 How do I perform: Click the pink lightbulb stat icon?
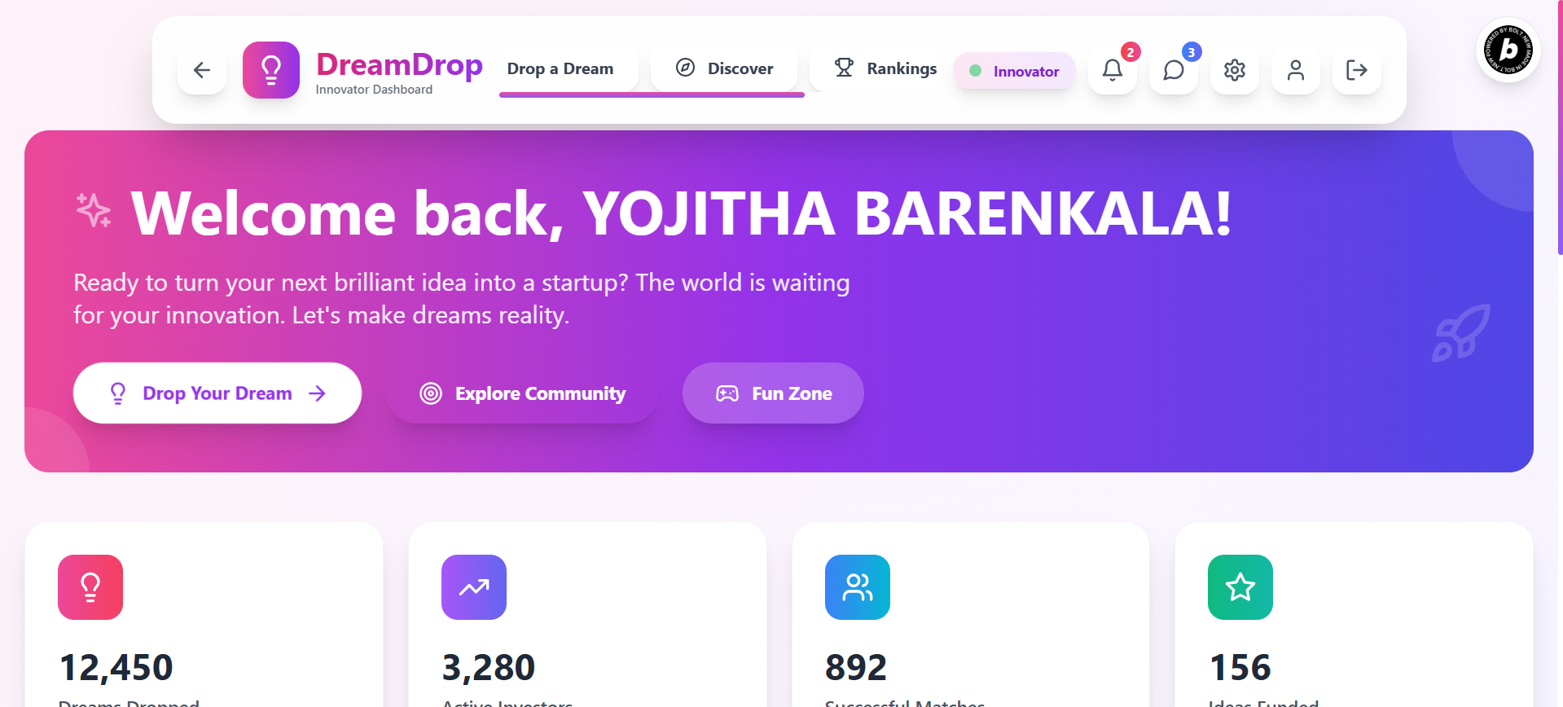[x=90, y=587]
